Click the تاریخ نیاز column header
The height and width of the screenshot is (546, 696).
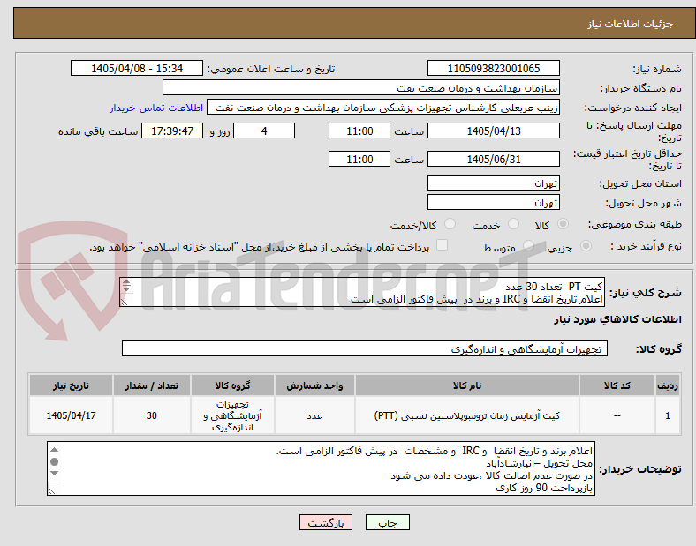(x=71, y=385)
